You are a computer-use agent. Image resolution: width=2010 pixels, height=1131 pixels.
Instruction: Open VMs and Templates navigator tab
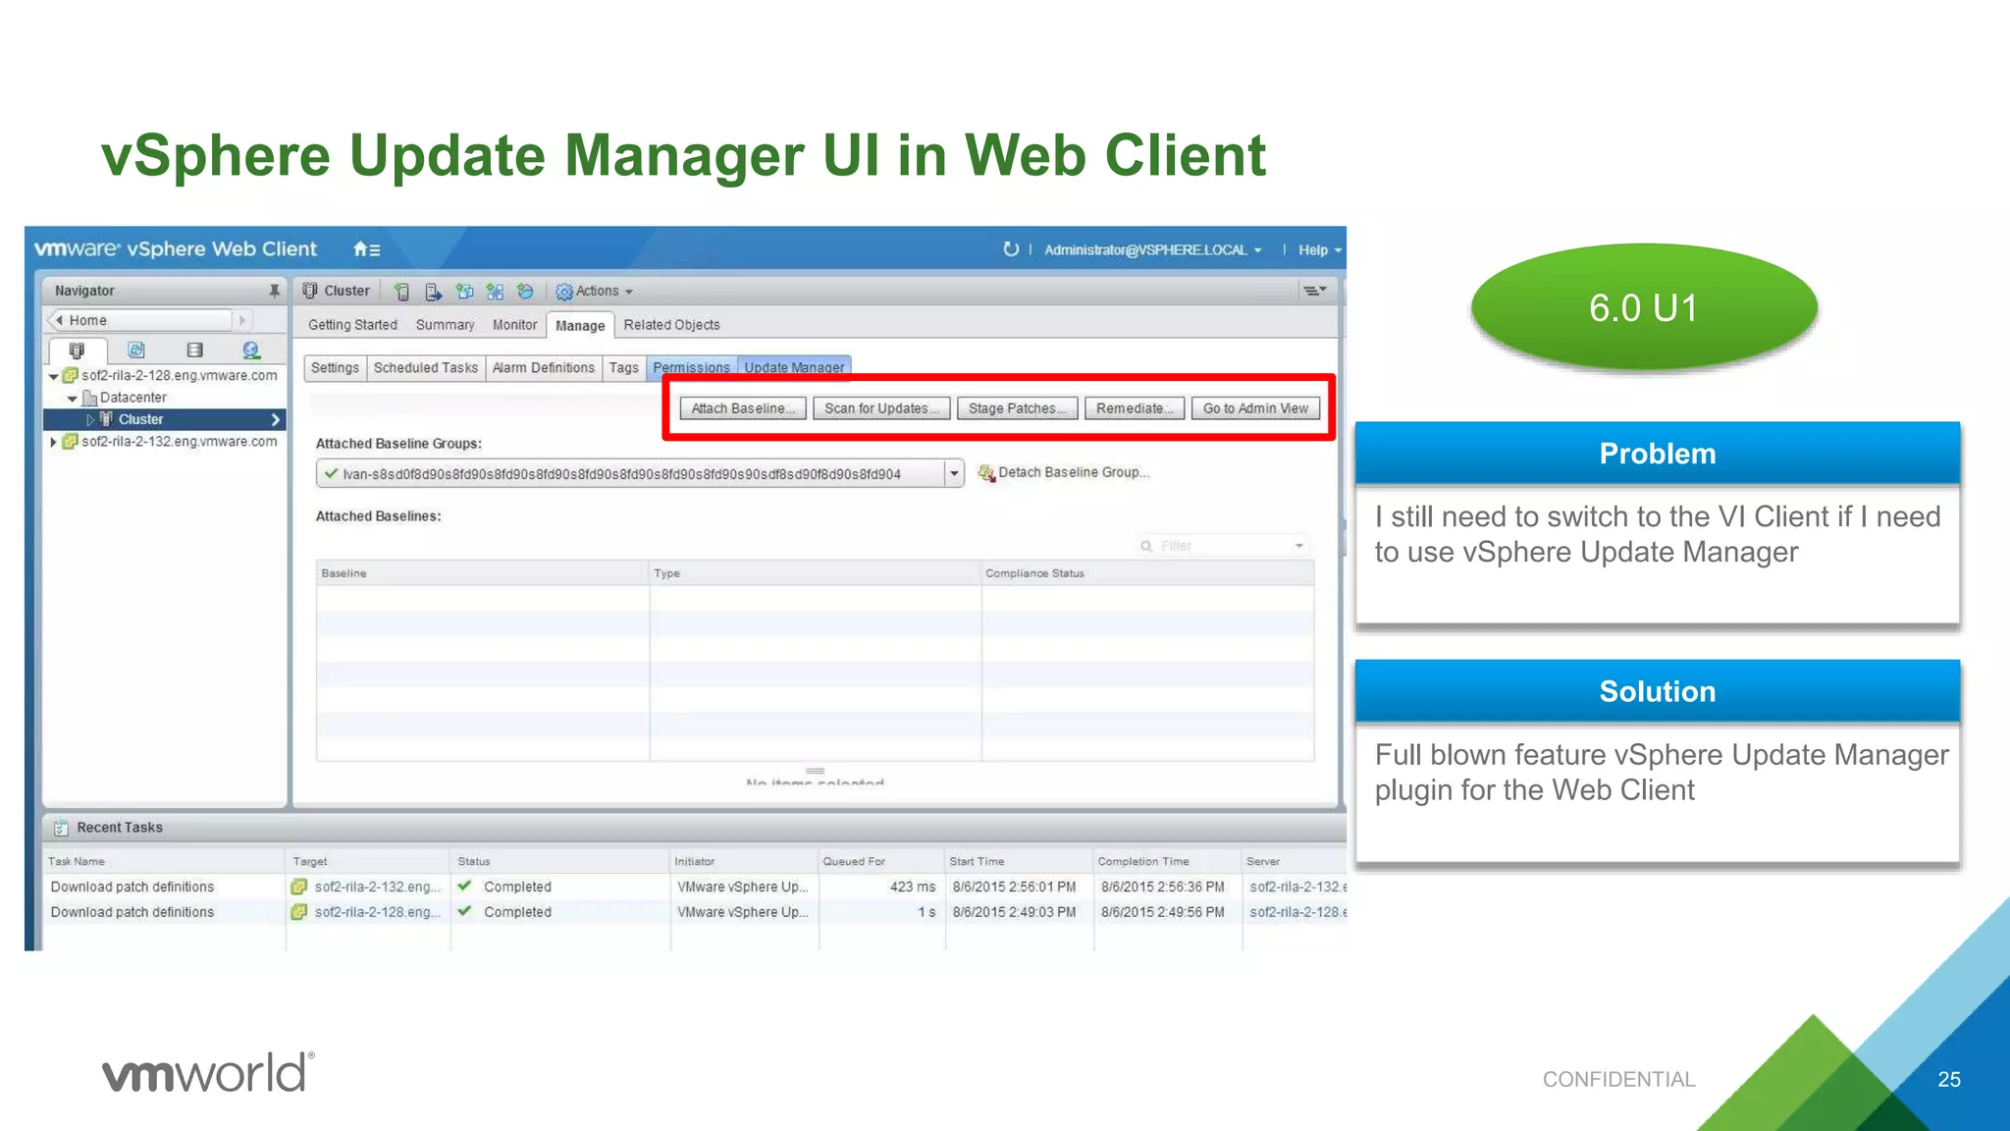pyautogui.click(x=136, y=350)
